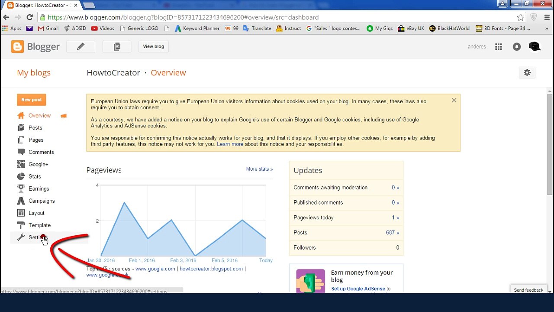Select Overview in the sidebar
The width and height of the screenshot is (554, 312).
[39, 116]
